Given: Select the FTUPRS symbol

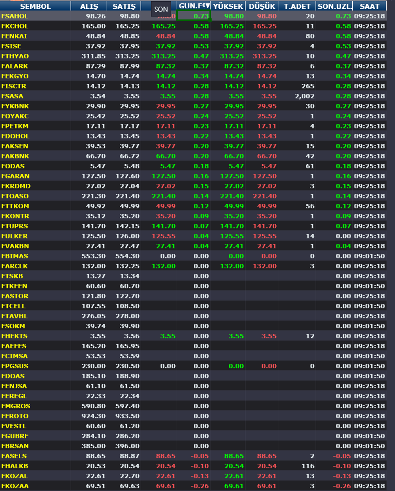Looking at the screenshot, I should 14,227.
